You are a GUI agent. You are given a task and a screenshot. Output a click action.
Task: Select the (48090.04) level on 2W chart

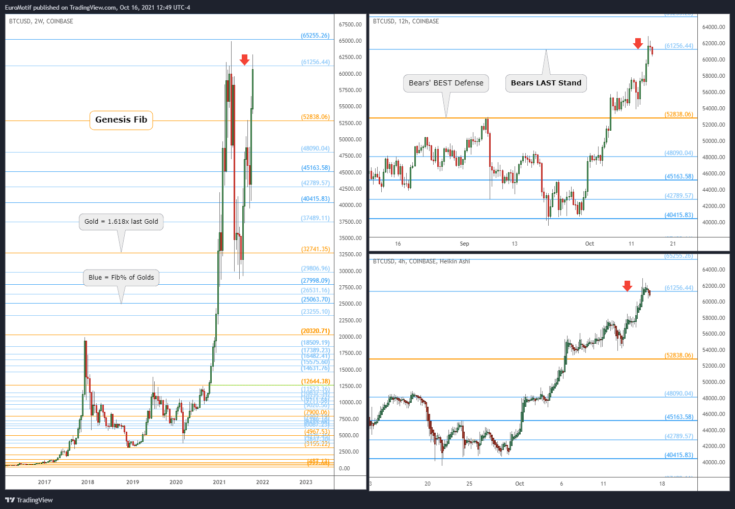(x=316, y=148)
